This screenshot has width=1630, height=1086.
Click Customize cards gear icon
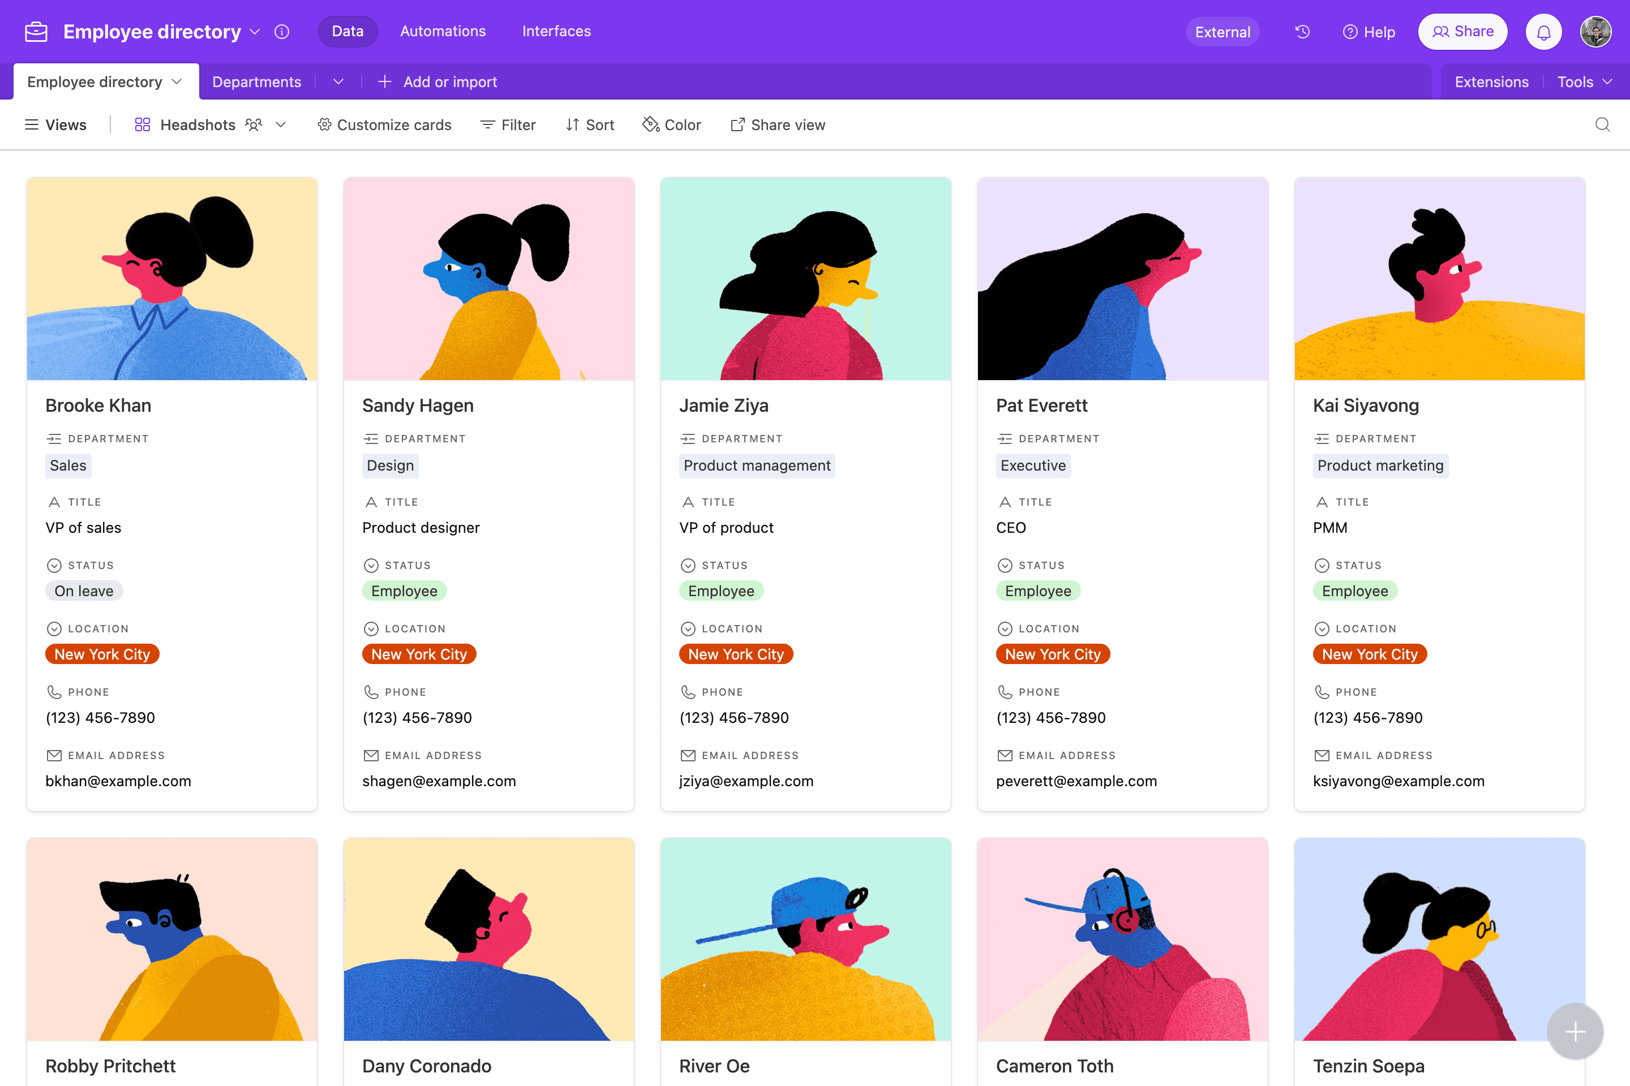pos(324,124)
